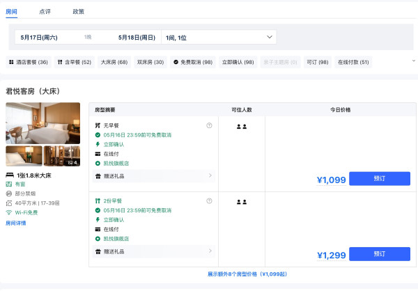Click the grid icon on 酒店套餐 filter
Viewport: 418px width, 291px height.
pos(11,62)
